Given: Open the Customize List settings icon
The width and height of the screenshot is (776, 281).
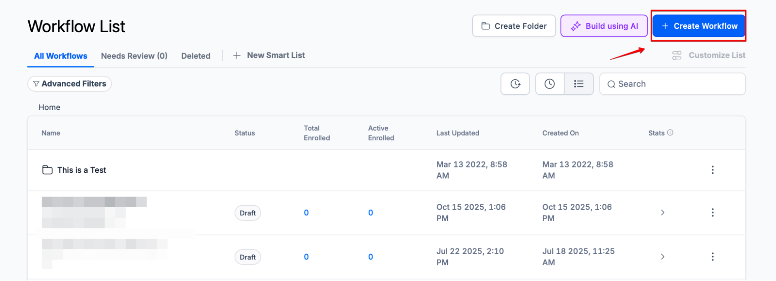Looking at the screenshot, I should click(677, 56).
